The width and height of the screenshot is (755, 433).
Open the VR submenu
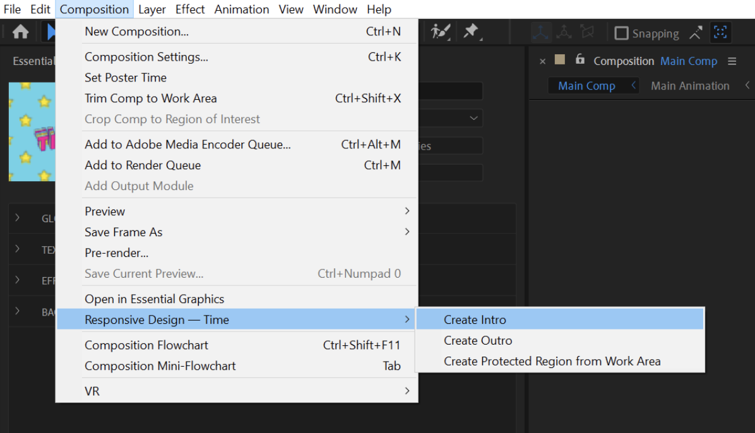coord(93,391)
